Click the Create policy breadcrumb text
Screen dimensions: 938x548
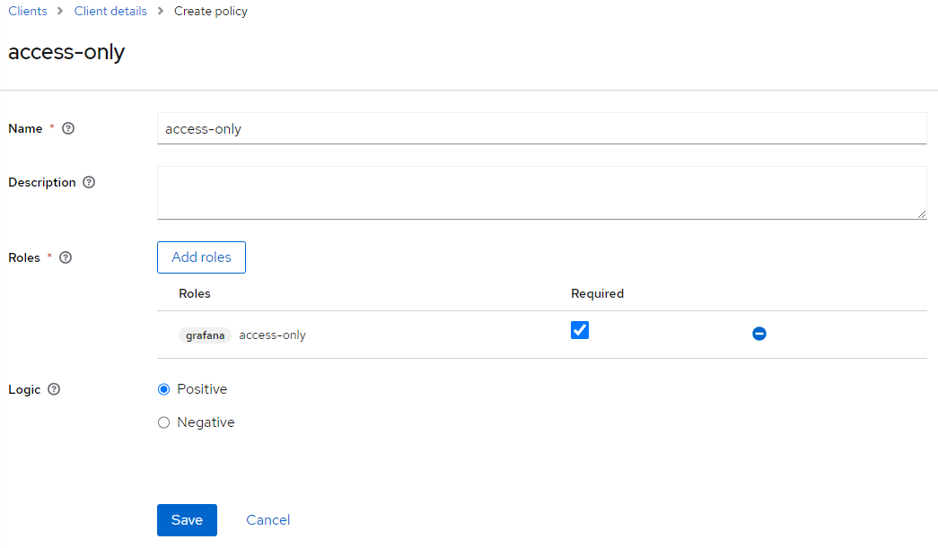pos(211,12)
